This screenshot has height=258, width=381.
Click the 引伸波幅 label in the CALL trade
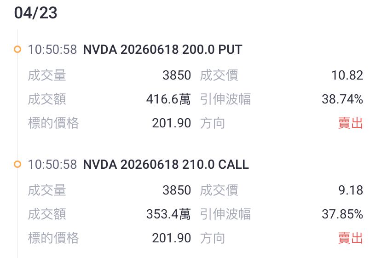coord(225,214)
